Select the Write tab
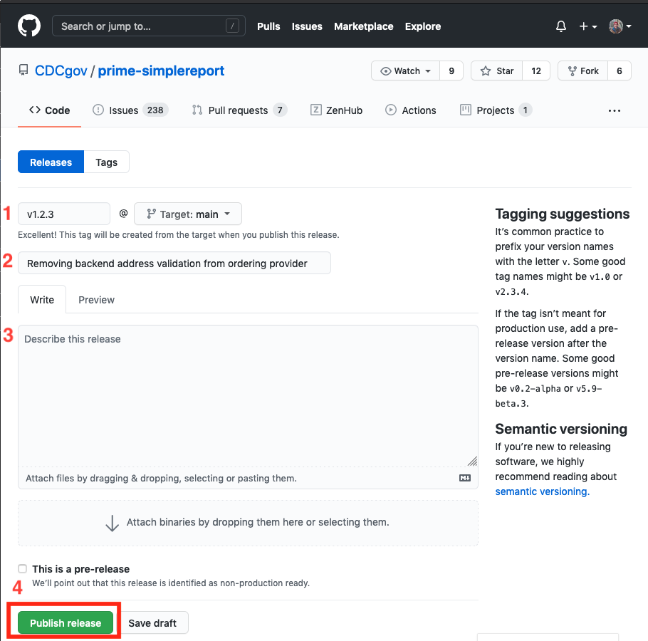The height and width of the screenshot is (641, 648). point(42,300)
